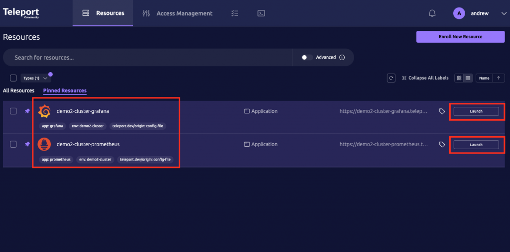Open the notifications bell
The image size is (510, 252).
tap(432, 13)
